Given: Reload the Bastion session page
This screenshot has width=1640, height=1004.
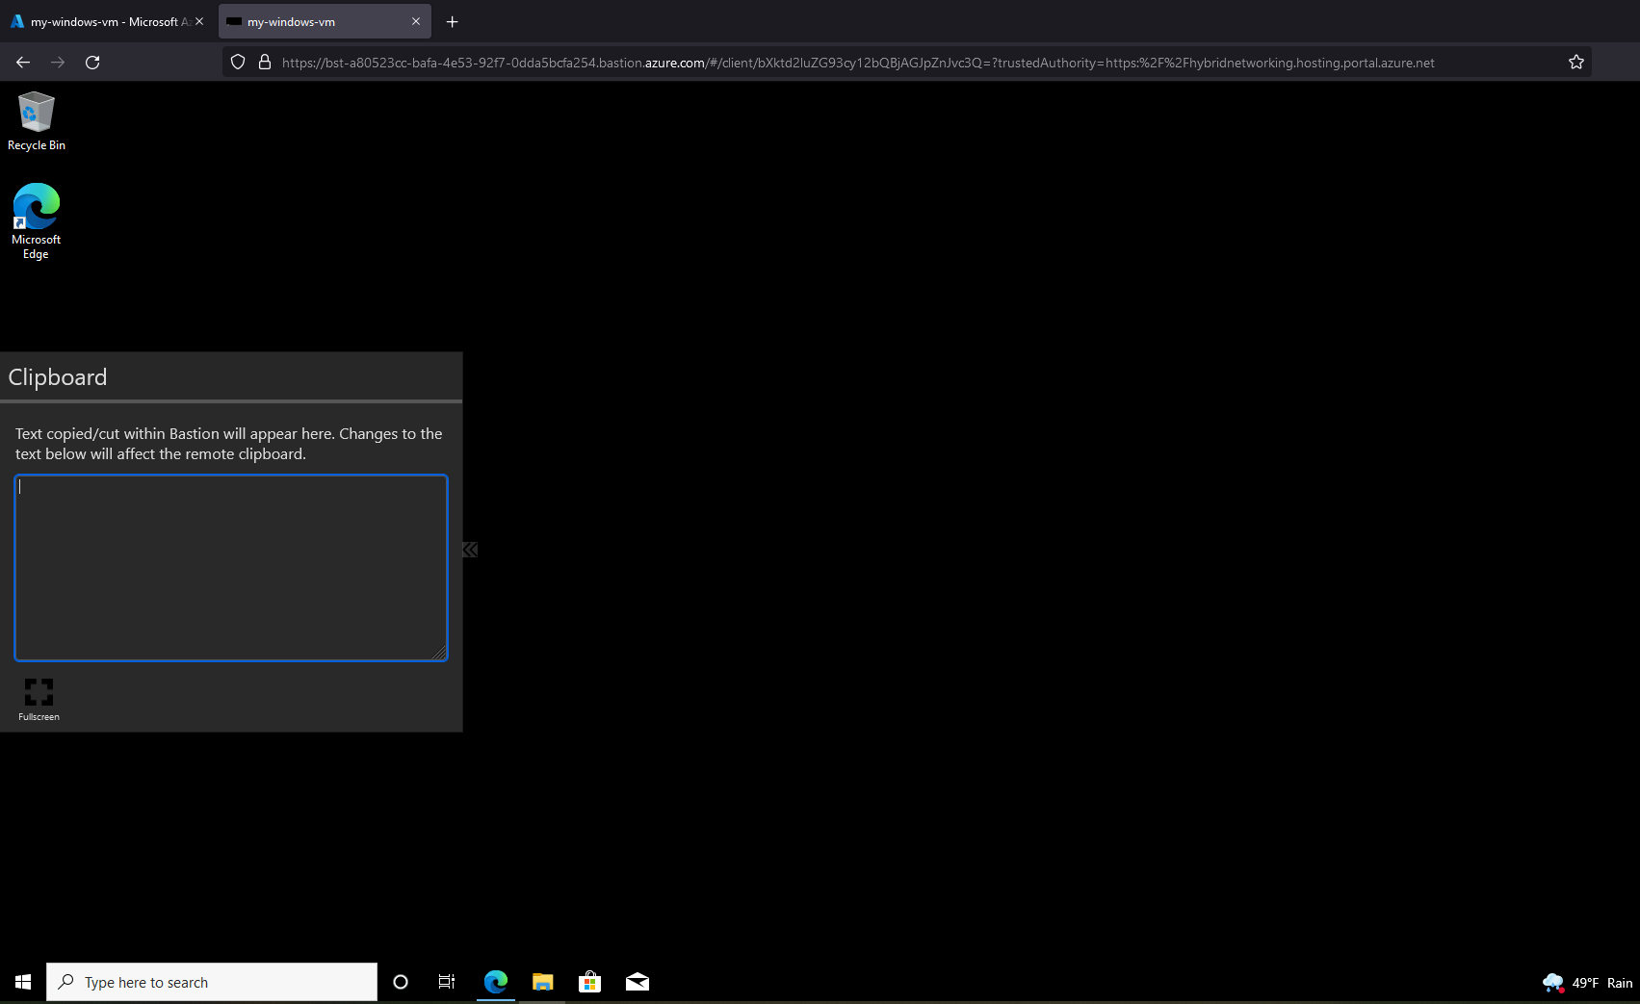Looking at the screenshot, I should point(92,63).
